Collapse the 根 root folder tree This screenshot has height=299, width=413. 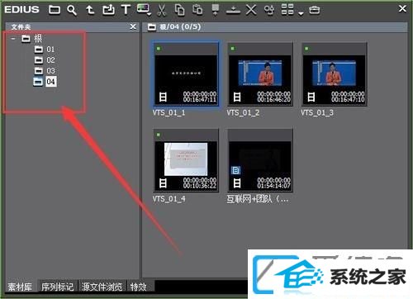(x=13, y=39)
